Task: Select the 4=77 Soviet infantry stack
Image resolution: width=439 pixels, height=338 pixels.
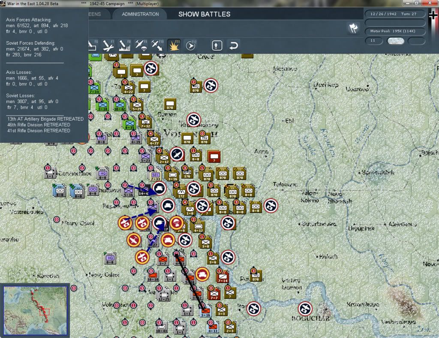Action: [x=154, y=140]
